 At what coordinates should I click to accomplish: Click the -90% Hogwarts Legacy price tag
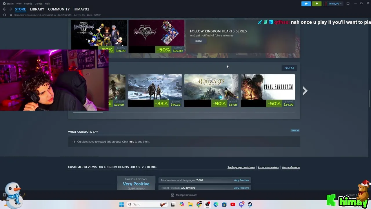[x=225, y=103]
